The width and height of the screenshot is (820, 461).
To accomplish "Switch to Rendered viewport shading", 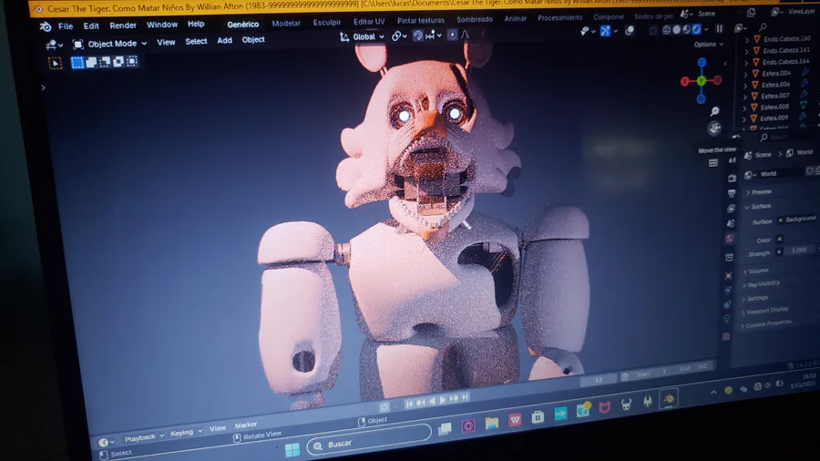I will (x=696, y=29).
